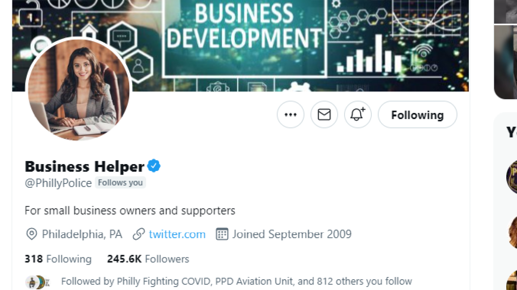This screenshot has height=290, width=517.
Task: Click the blue verified badge
Action: tap(154, 166)
